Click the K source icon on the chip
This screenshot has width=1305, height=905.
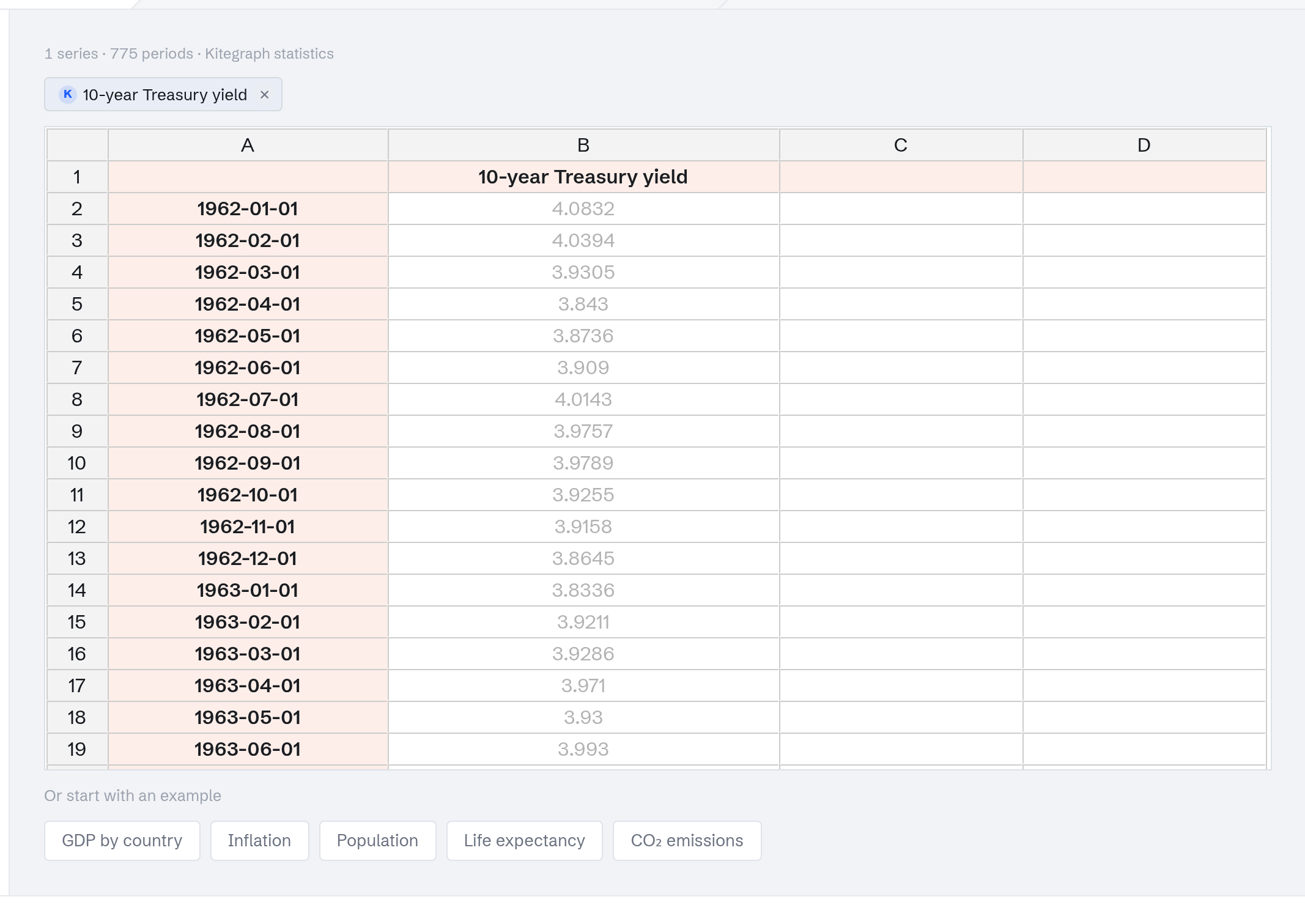tap(68, 94)
